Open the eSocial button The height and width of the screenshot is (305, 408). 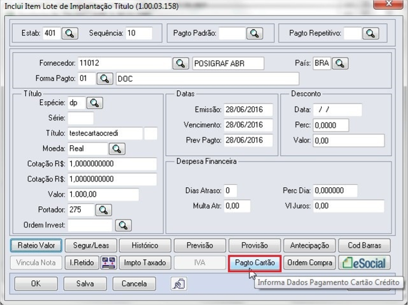(x=364, y=263)
